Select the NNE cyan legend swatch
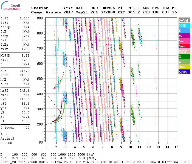Viewport: 192px width, 164px height. pyautogui.click(x=183, y=26)
